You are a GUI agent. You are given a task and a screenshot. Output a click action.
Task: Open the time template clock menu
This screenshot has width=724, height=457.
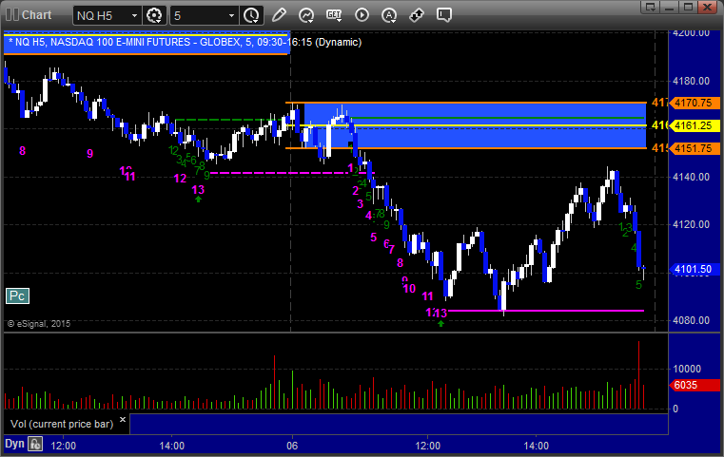click(x=252, y=15)
